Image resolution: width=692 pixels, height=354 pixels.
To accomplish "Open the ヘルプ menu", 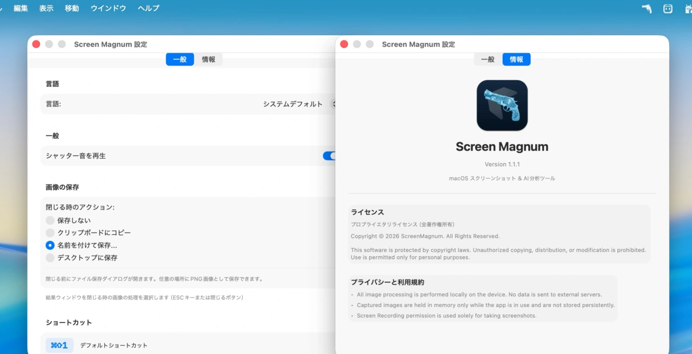I will pyautogui.click(x=148, y=8).
